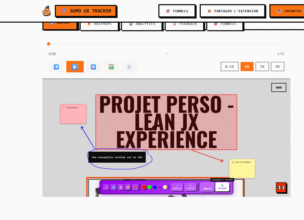Open the MENU button in replay
The height and width of the screenshot is (220, 304).
[279, 87]
